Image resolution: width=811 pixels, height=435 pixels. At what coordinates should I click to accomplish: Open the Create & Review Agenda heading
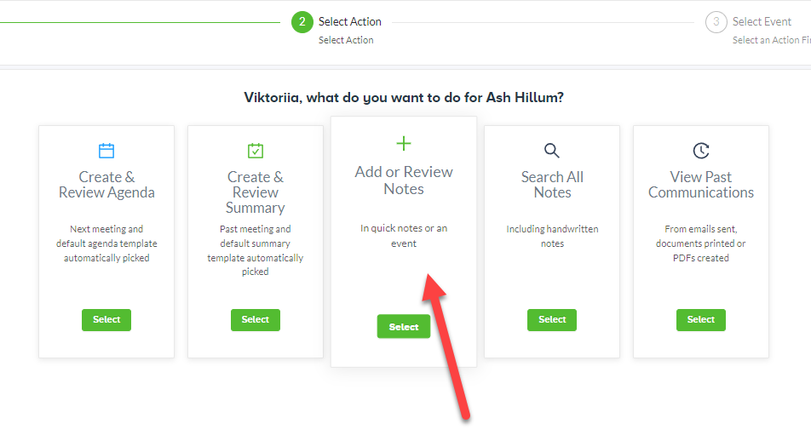(x=106, y=185)
